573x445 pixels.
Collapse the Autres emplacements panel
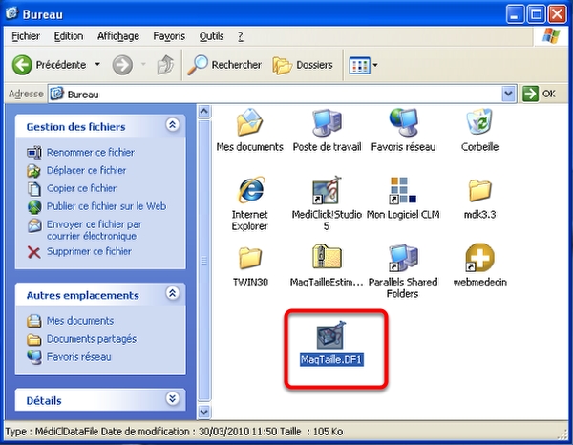(x=172, y=293)
